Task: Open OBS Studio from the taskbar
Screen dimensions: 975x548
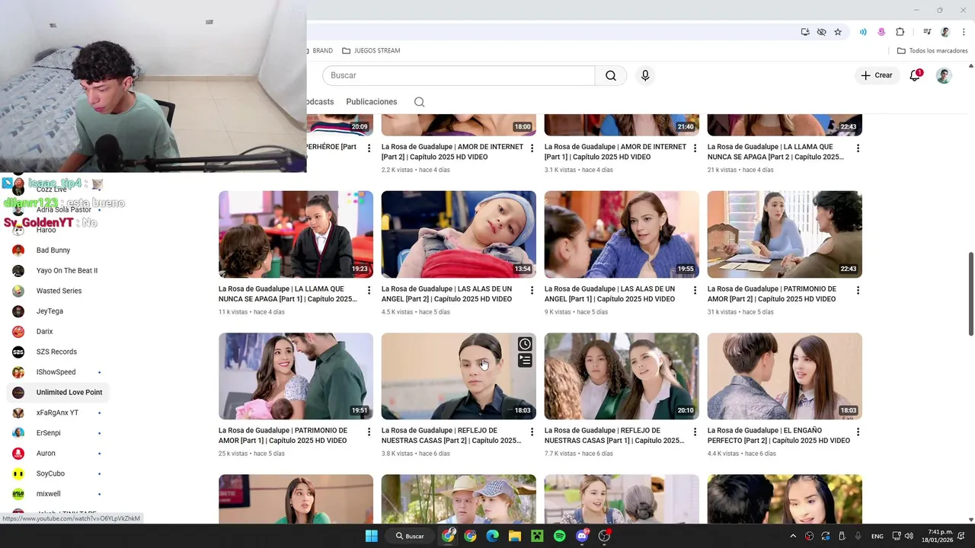Action: tap(605, 536)
